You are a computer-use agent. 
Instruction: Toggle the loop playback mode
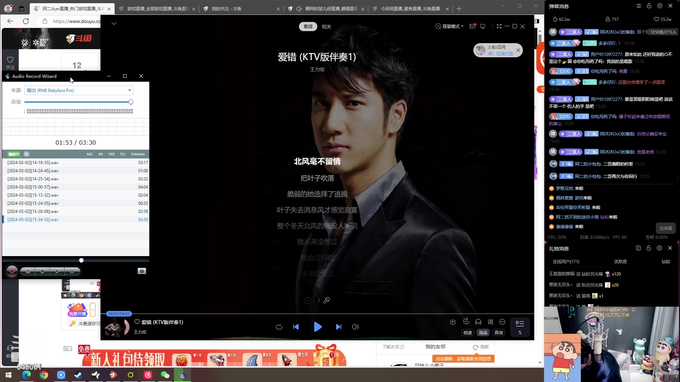coord(279,327)
